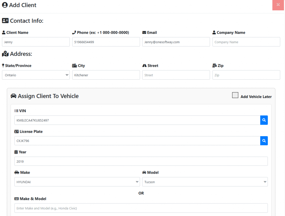Click the License Plate search magnifier icon
This screenshot has width=285, height=216.
coord(264,141)
